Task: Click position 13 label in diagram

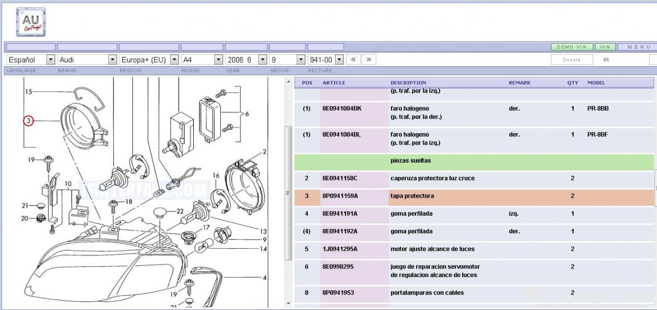Action: [x=263, y=232]
